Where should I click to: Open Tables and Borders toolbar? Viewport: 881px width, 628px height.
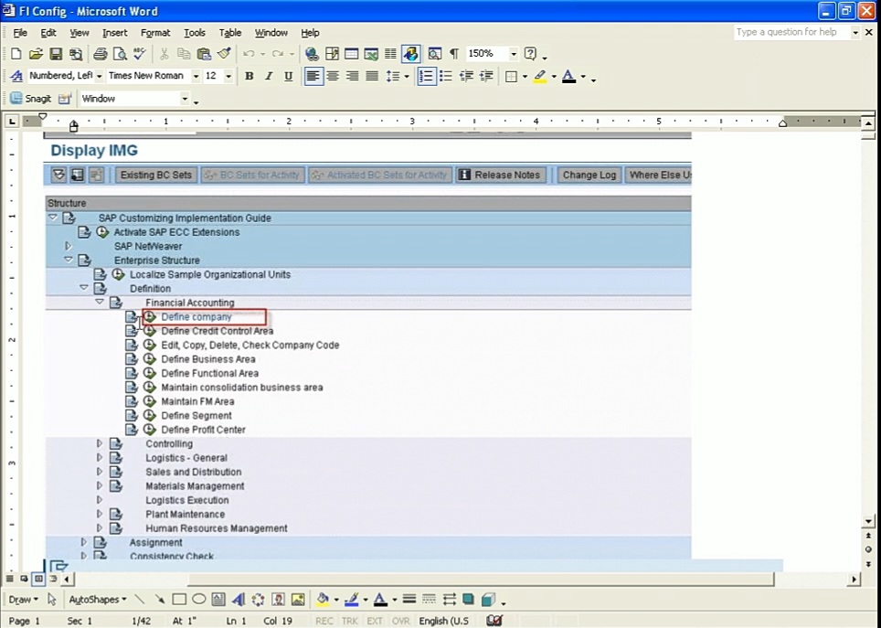click(x=332, y=54)
